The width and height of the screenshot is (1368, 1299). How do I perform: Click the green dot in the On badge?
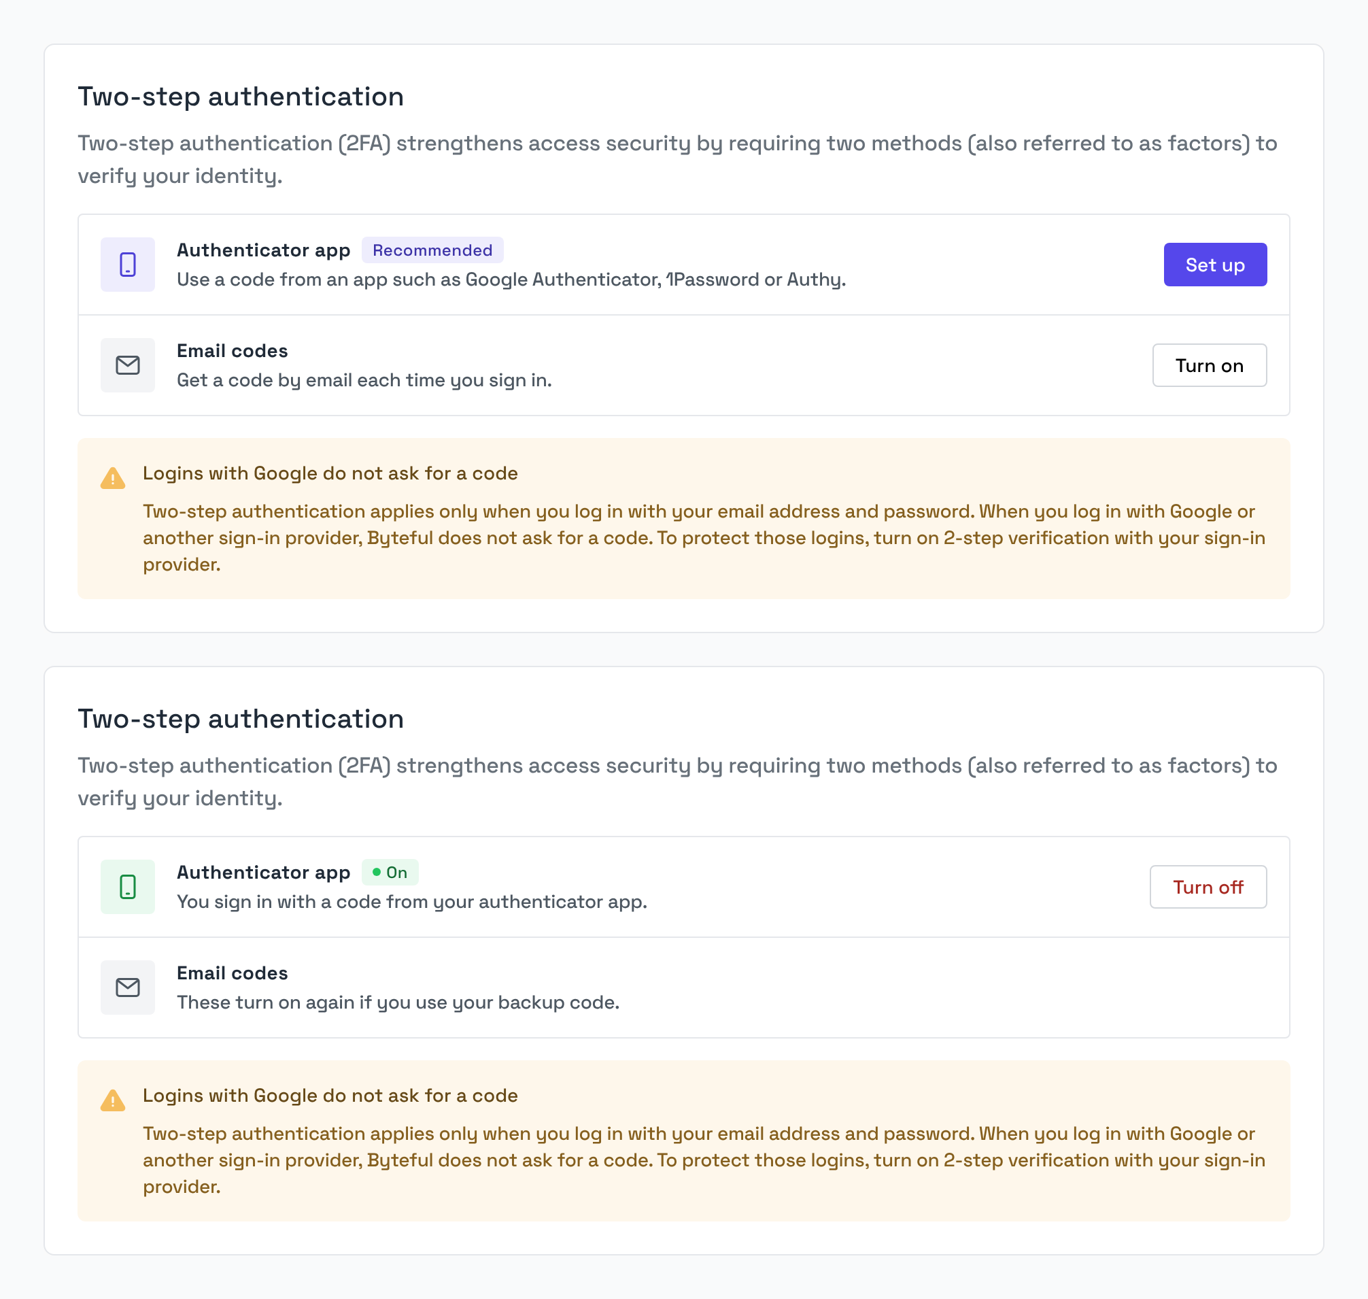click(377, 873)
